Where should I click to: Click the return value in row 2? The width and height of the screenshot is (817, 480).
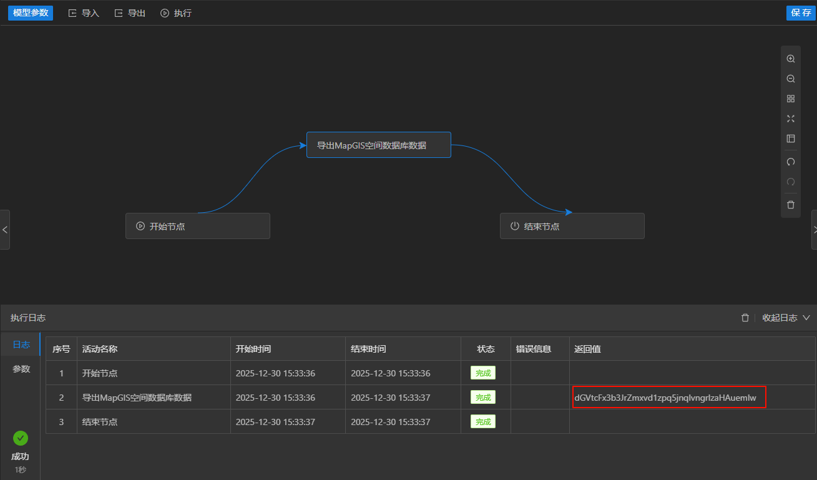pyautogui.click(x=665, y=398)
